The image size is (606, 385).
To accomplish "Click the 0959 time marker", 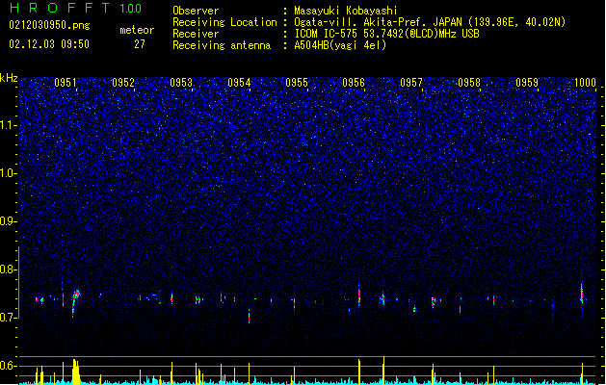I will [527, 82].
